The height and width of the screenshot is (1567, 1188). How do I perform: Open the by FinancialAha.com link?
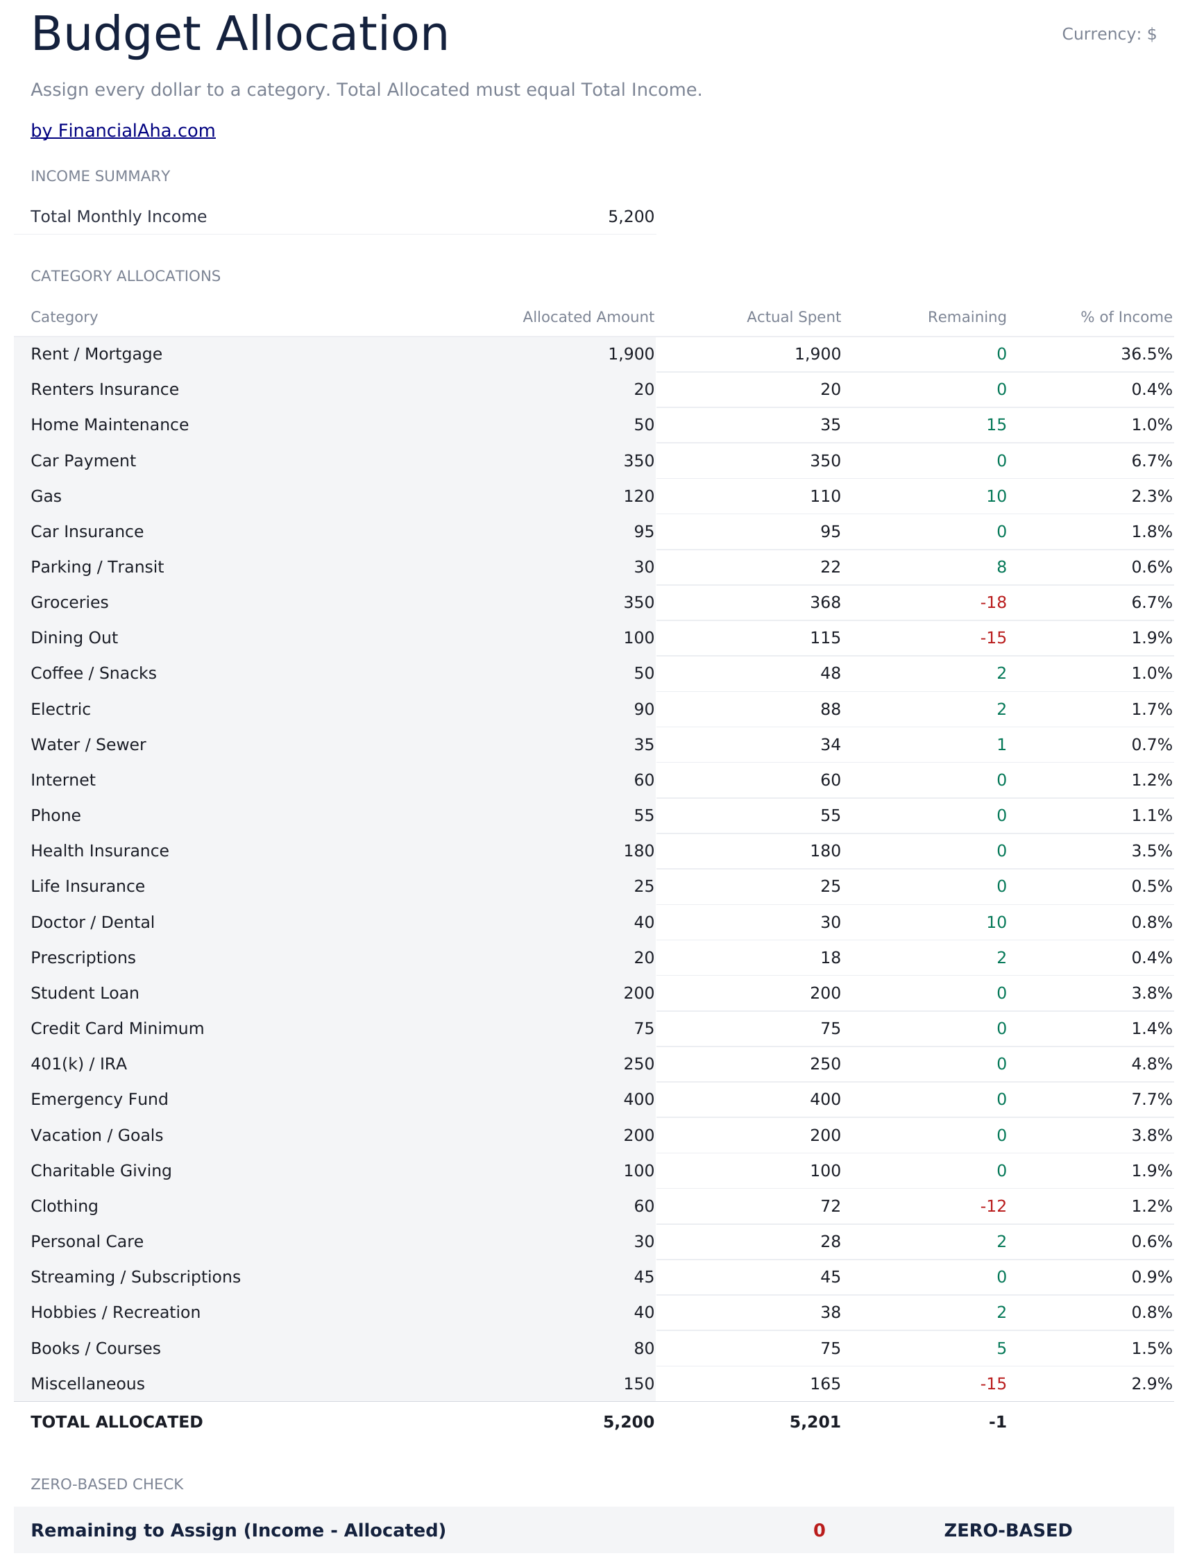point(123,130)
